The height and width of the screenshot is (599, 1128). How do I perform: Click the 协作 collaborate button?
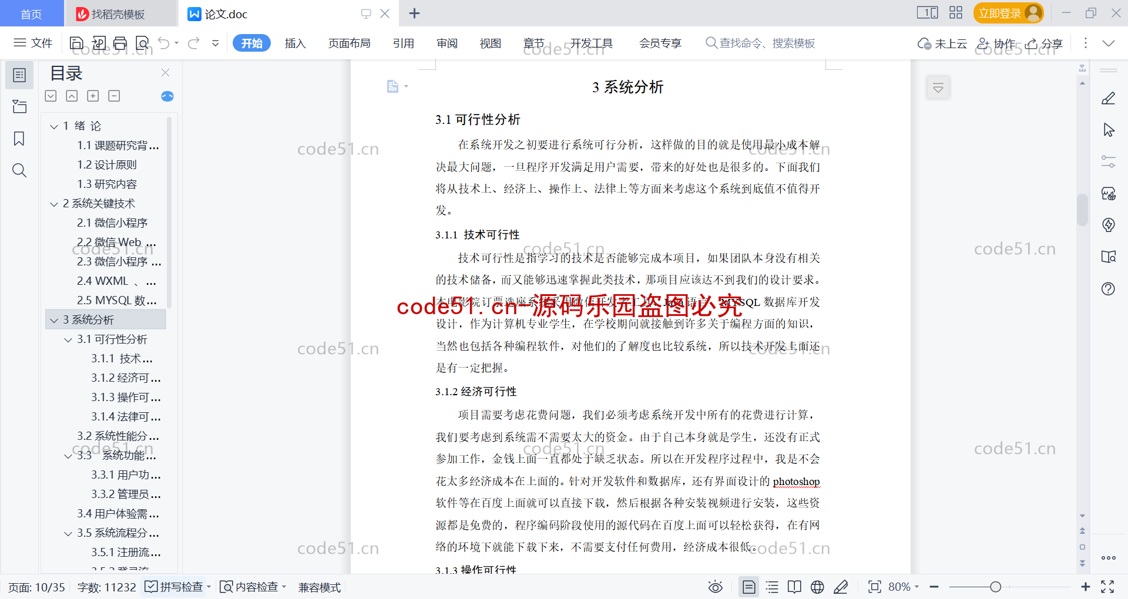996,43
